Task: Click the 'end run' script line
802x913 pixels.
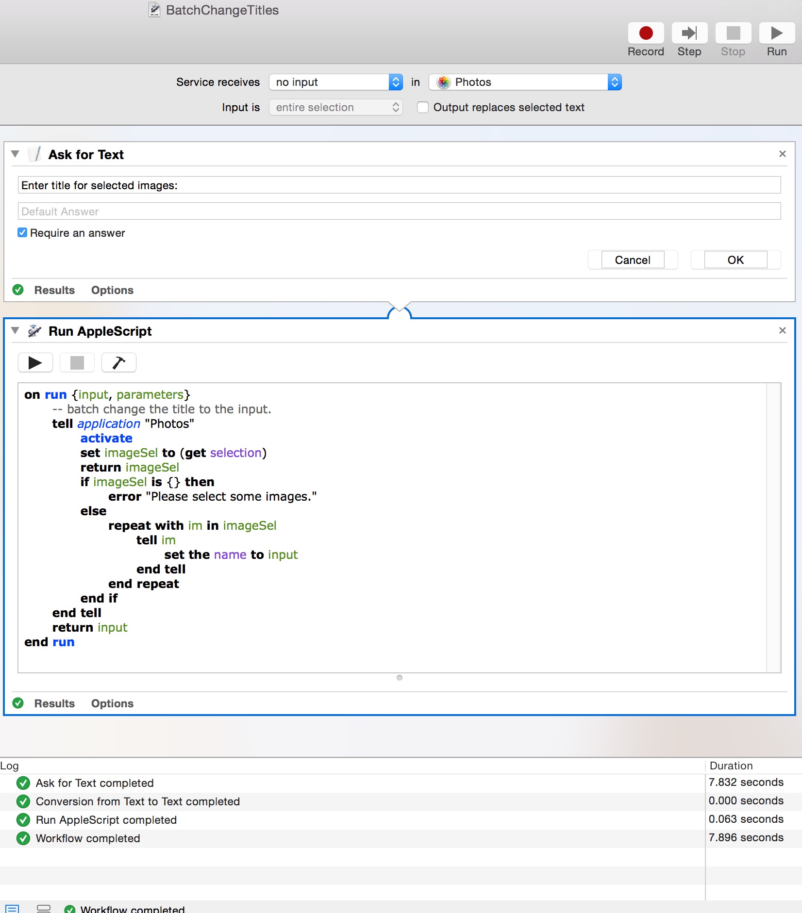Action: pos(50,642)
